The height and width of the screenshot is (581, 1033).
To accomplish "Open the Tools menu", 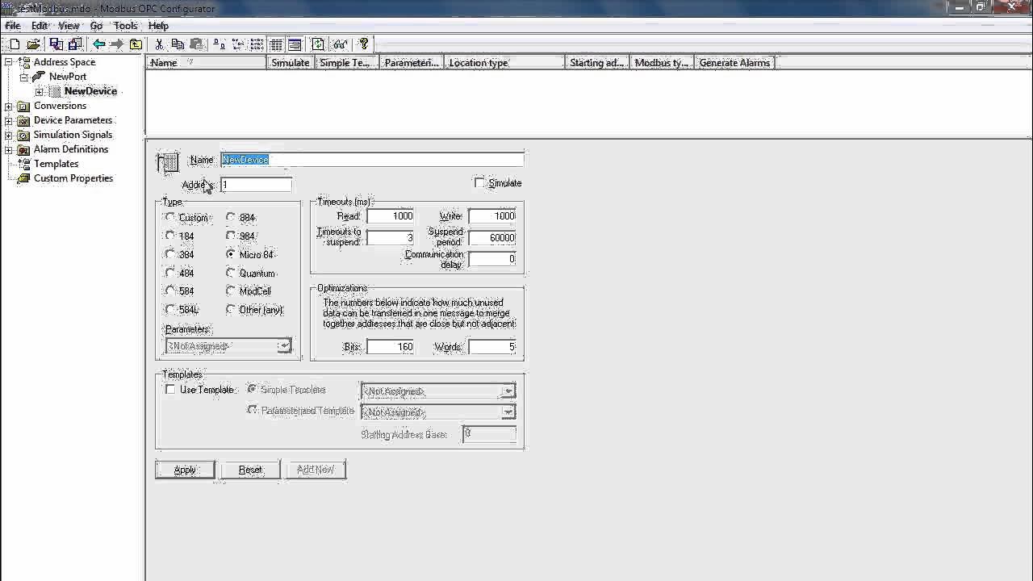I will pyautogui.click(x=125, y=26).
